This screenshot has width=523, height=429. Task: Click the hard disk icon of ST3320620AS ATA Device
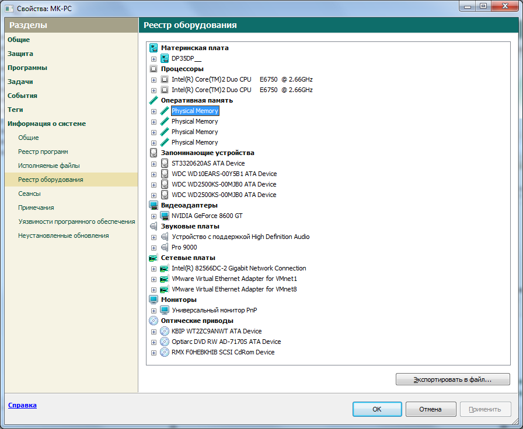(x=165, y=163)
